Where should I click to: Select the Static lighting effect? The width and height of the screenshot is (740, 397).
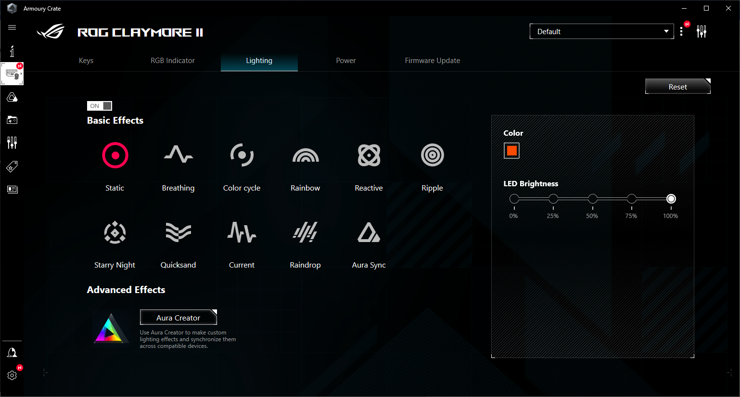click(115, 155)
